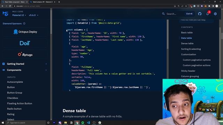Switch to the TableContainer API tab

[x=43, y=2]
